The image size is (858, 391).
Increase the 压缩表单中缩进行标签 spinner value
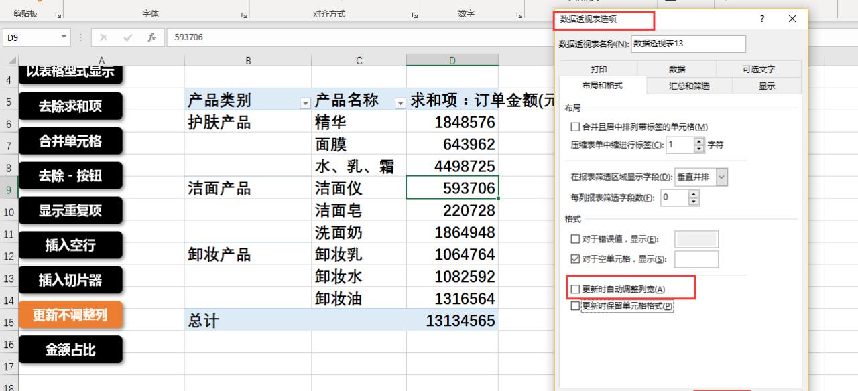(699, 141)
